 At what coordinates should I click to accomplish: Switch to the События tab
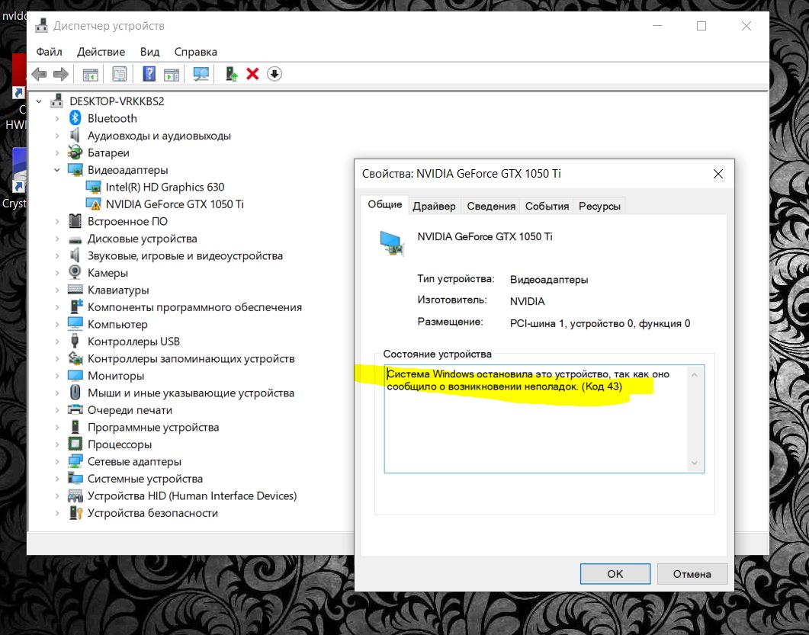pyautogui.click(x=547, y=206)
